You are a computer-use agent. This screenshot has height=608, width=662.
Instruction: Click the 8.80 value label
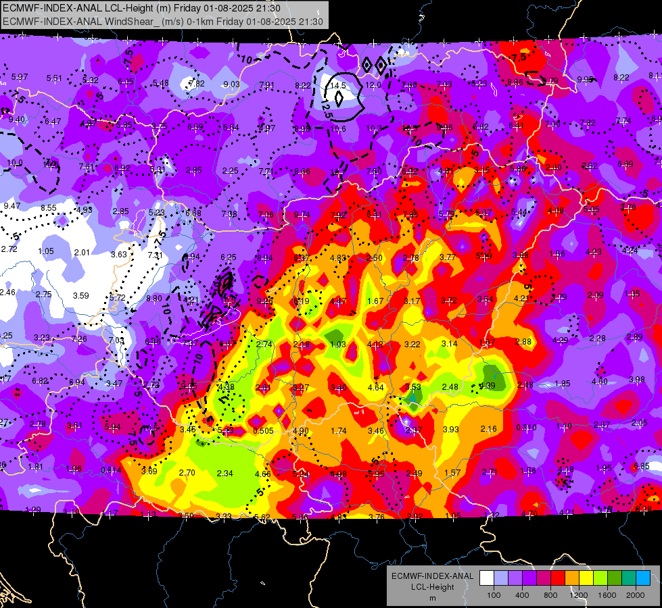154,299
